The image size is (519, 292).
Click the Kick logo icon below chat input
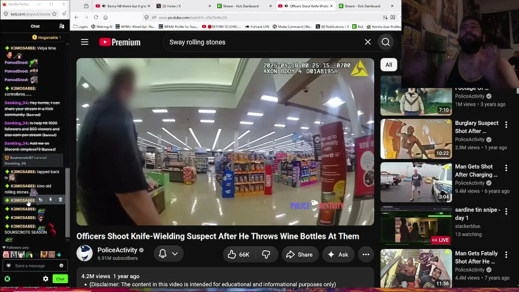(x=7, y=279)
